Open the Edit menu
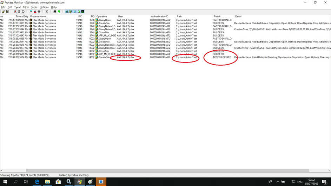The width and height of the screenshot is (331, 186). pyautogui.click(x=10, y=7)
